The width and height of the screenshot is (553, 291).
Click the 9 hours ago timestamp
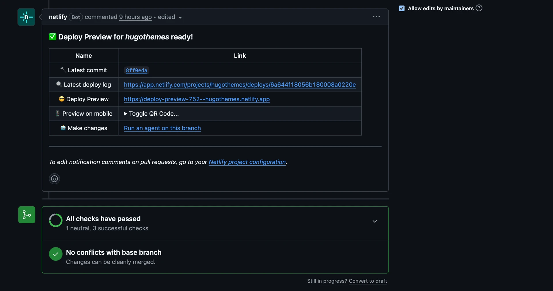(x=135, y=17)
